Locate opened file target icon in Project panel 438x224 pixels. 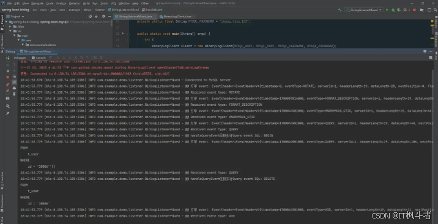90,17
